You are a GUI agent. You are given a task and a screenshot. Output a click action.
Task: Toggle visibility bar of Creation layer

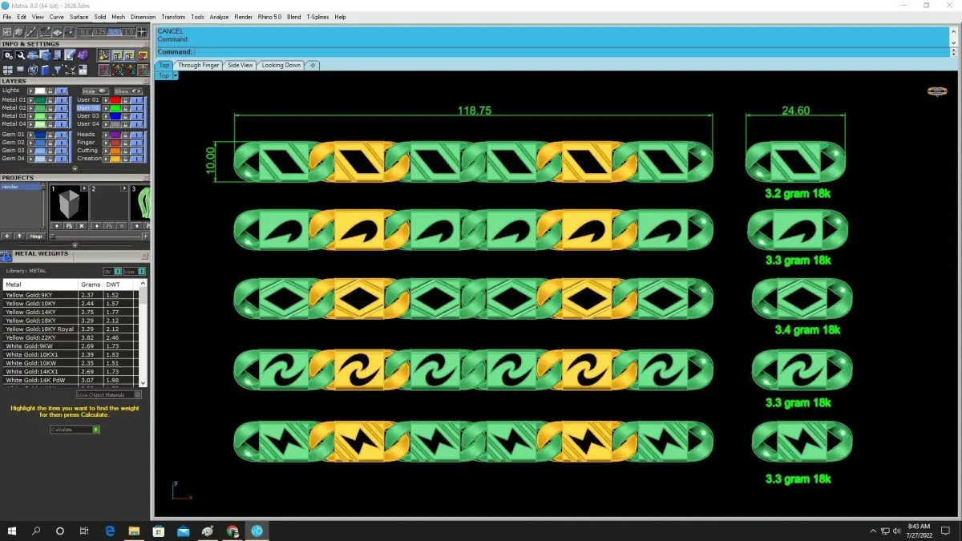click(x=136, y=159)
